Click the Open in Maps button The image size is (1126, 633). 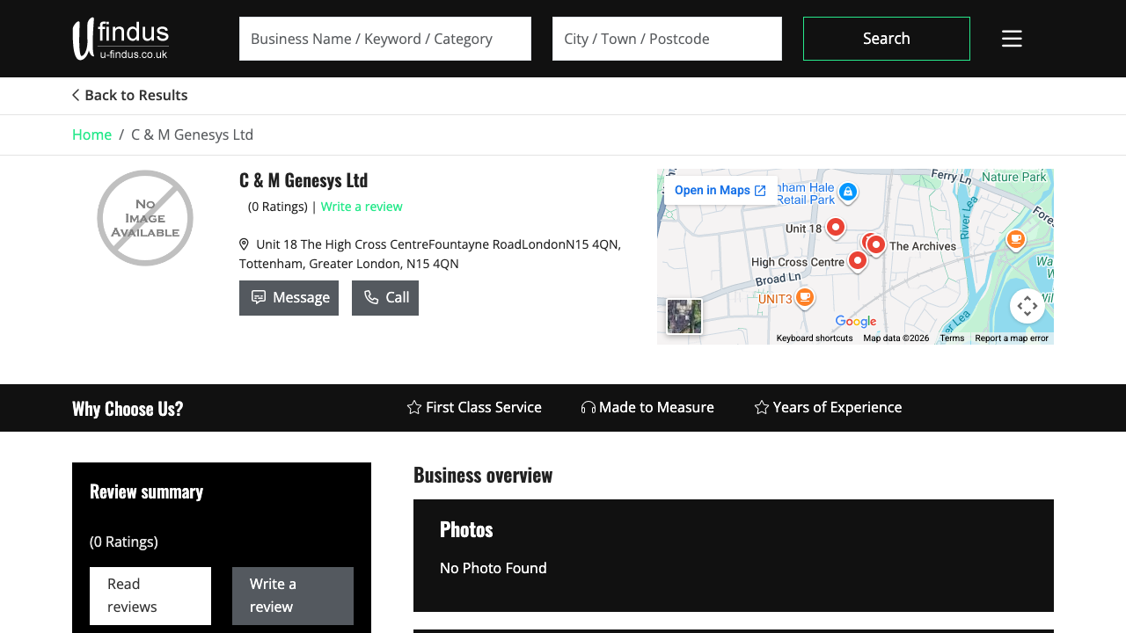point(714,190)
